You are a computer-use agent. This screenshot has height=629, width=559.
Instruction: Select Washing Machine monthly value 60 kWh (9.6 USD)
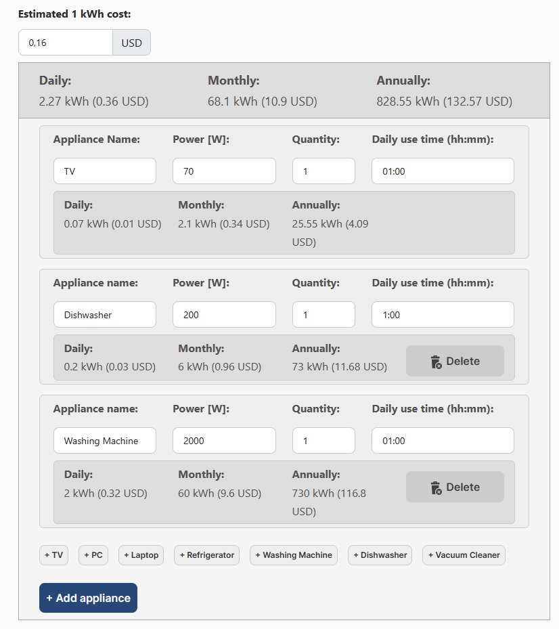[219, 494]
